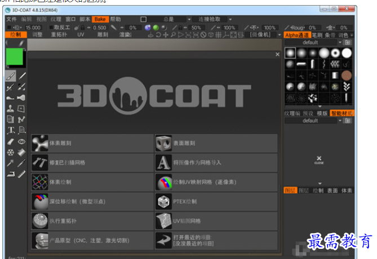The height and width of the screenshot is (259, 377).
Task: Select the Transform selection tool
Action: 21,109
